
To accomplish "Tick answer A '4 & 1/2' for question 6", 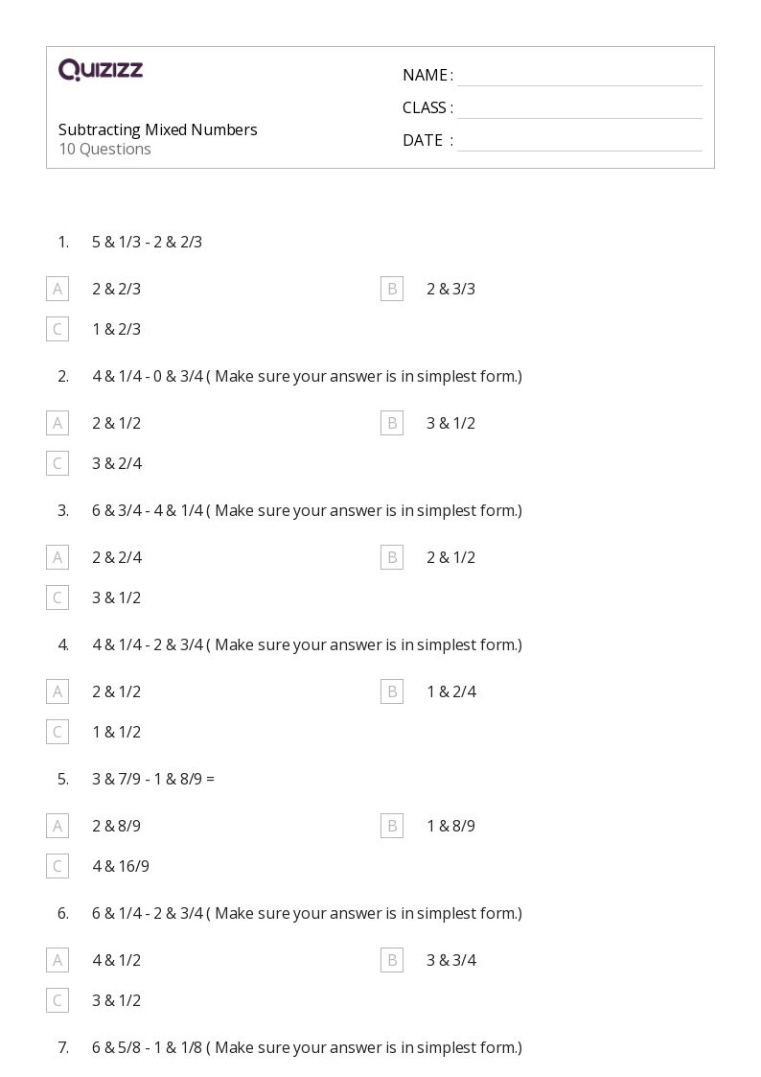I will 58,960.
